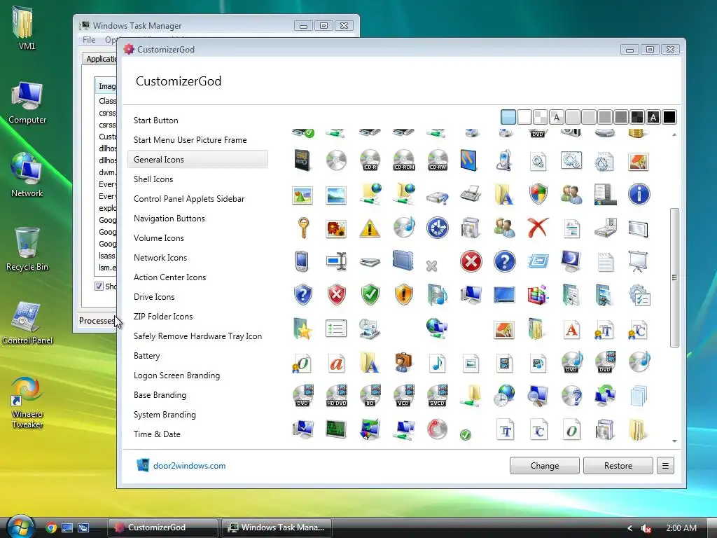717x538 pixels.
Task: Pick the red X shield icon
Action: [337, 295]
